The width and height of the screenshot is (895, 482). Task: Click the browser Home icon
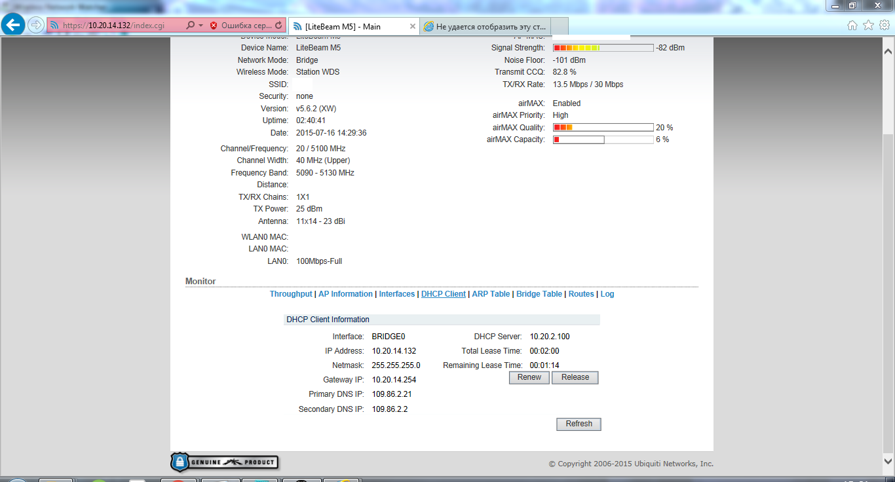pos(852,24)
